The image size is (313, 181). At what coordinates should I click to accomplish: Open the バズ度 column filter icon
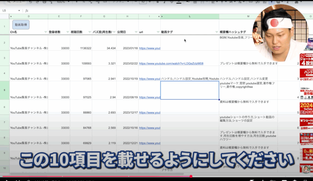click(114, 32)
